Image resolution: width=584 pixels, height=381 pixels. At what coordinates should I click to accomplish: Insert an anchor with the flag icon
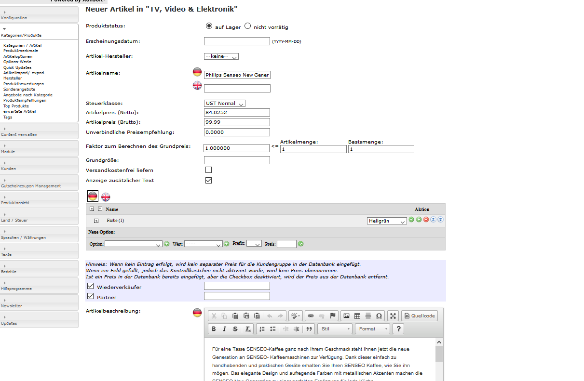coord(332,316)
